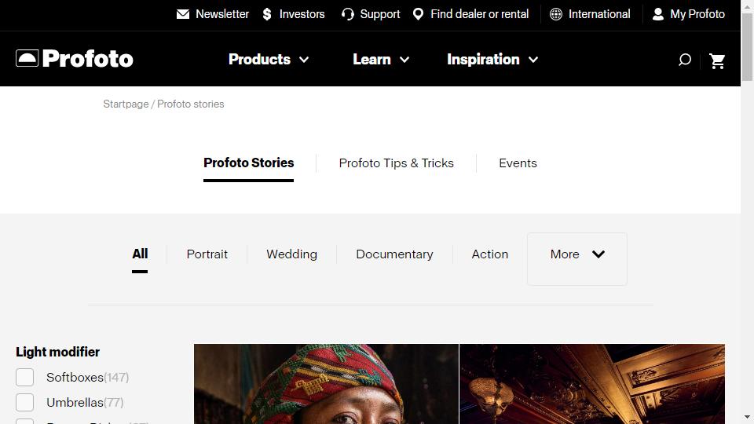
Task: Click the vertical page scrollbar thumb
Action: (x=747, y=47)
